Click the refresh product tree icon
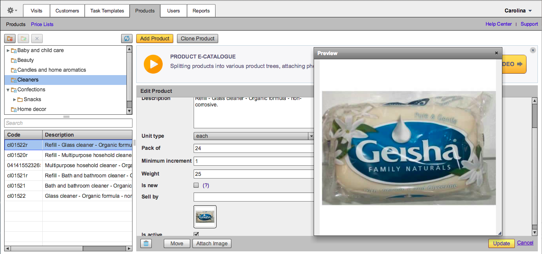The width and height of the screenshot is (542, 254). coord(127,38)
